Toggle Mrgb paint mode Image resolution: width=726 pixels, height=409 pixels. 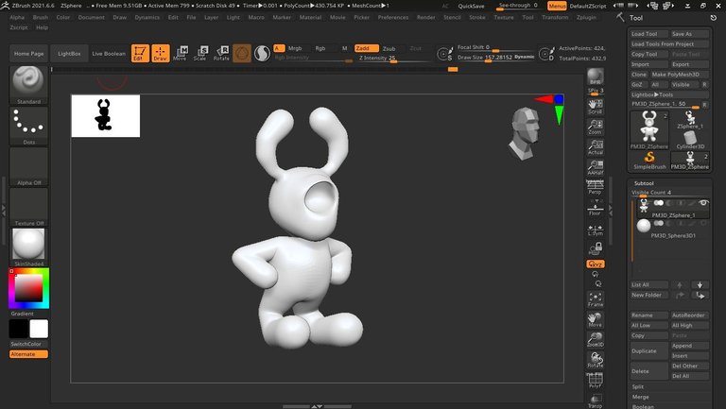point(295,48)
